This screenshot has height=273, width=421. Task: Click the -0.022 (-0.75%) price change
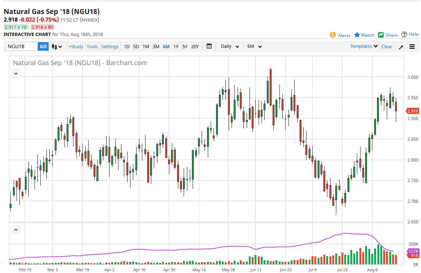39,19
